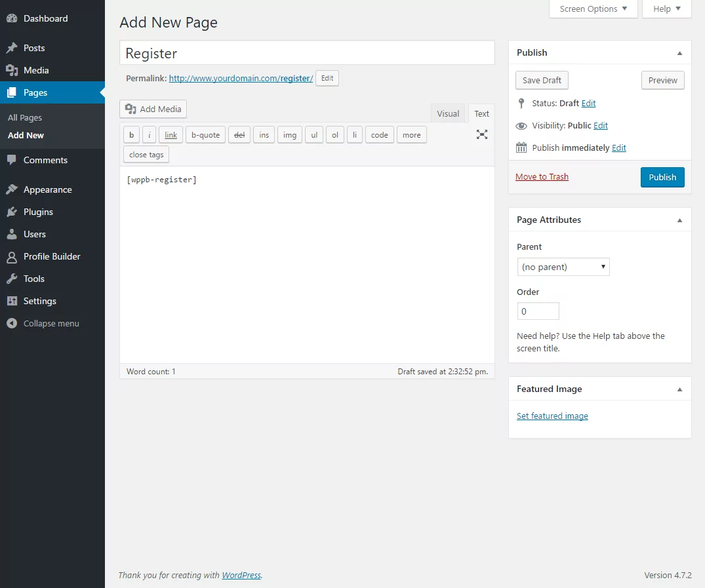Click the blue Publish button
Image resolution: width=705 pixels, height=588 pixels.
click(x=662, y=177)
